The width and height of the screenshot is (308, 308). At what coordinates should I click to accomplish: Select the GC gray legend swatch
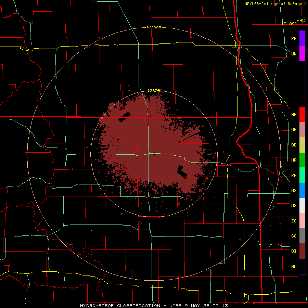click(302, 236)
